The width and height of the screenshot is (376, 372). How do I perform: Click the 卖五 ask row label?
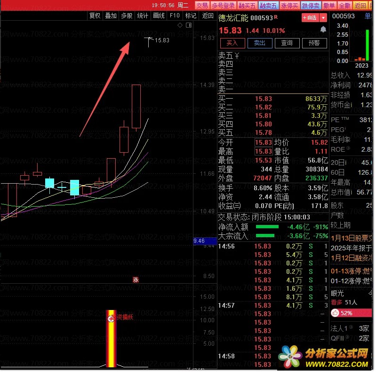tap(226, 56)
